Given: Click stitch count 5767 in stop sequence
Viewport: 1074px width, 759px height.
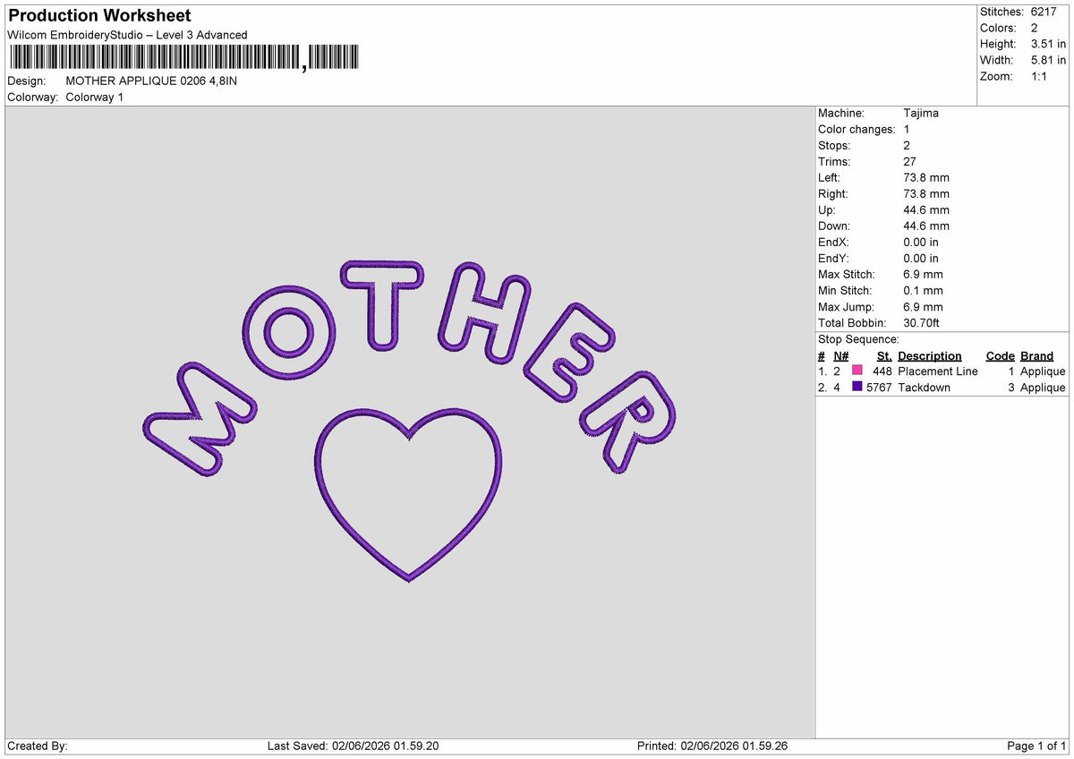Looking at the screenshot, I should click(x=879, y=387).
